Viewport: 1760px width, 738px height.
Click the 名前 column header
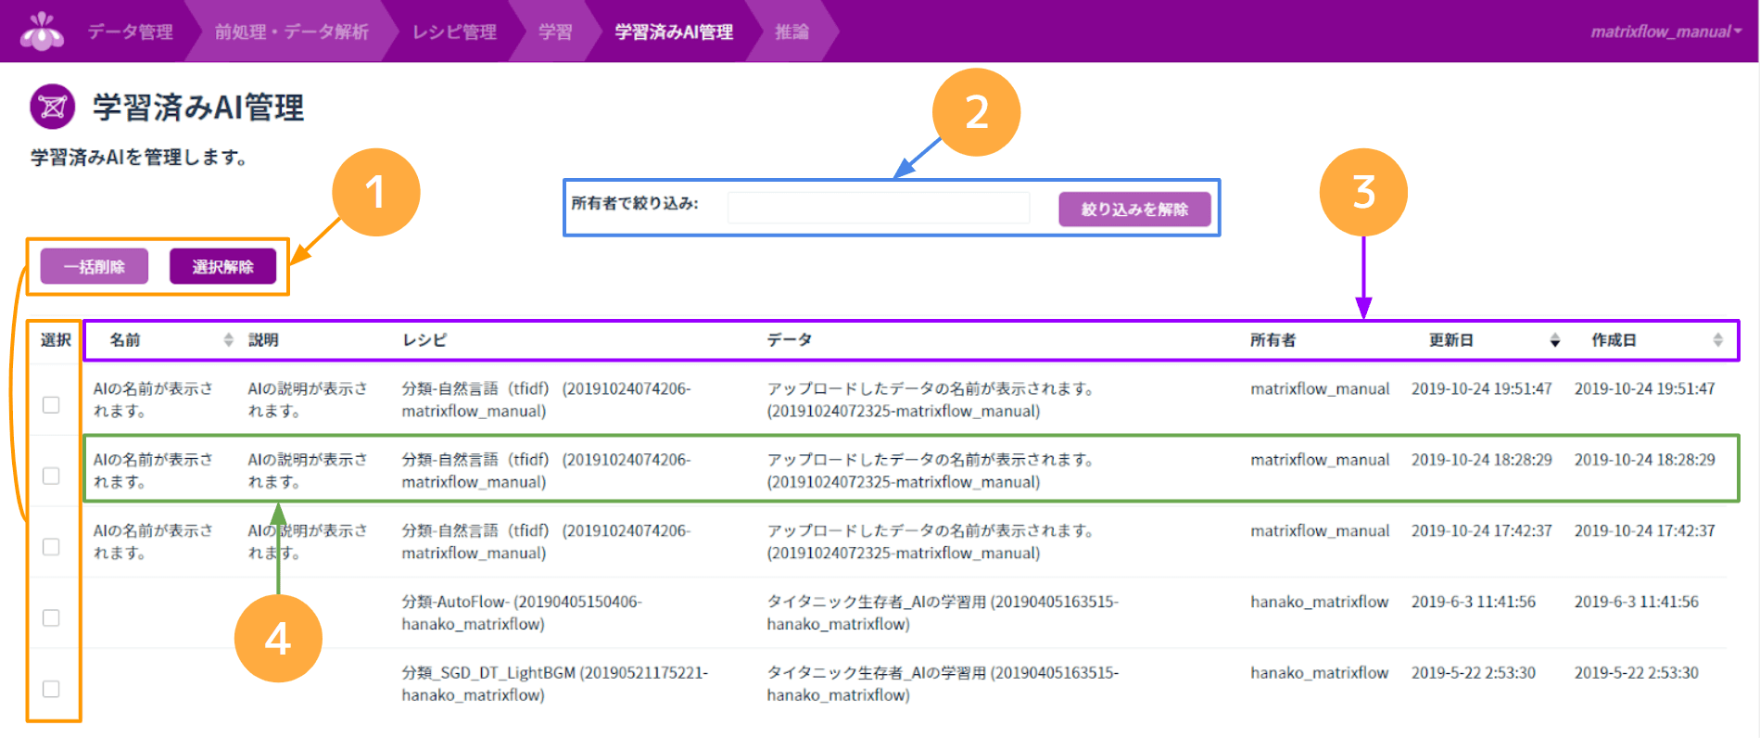pyautogui.click(x=125, y=340)
